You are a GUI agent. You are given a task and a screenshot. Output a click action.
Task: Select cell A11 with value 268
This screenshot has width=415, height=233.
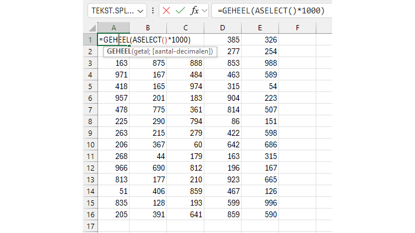click(114, 156)
